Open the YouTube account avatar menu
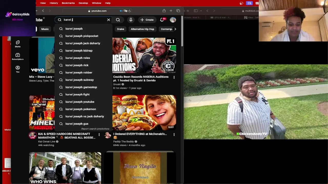 173,20
